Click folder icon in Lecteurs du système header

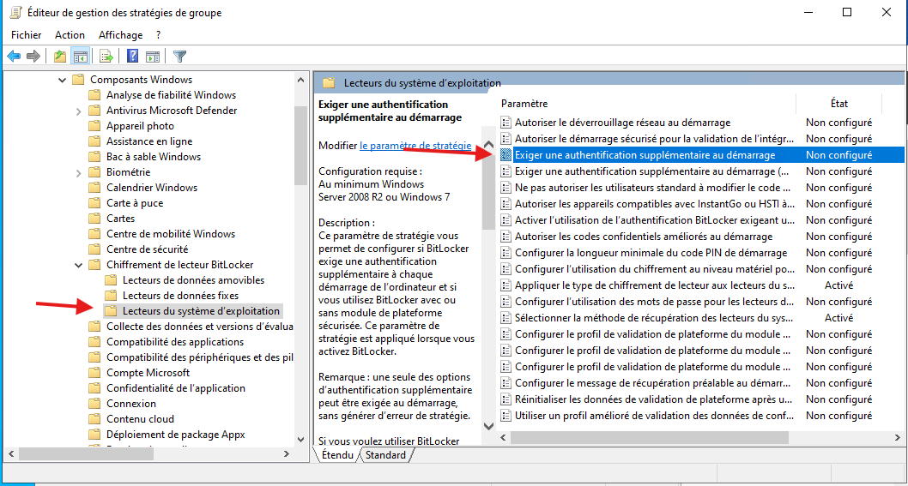[329, 83]
